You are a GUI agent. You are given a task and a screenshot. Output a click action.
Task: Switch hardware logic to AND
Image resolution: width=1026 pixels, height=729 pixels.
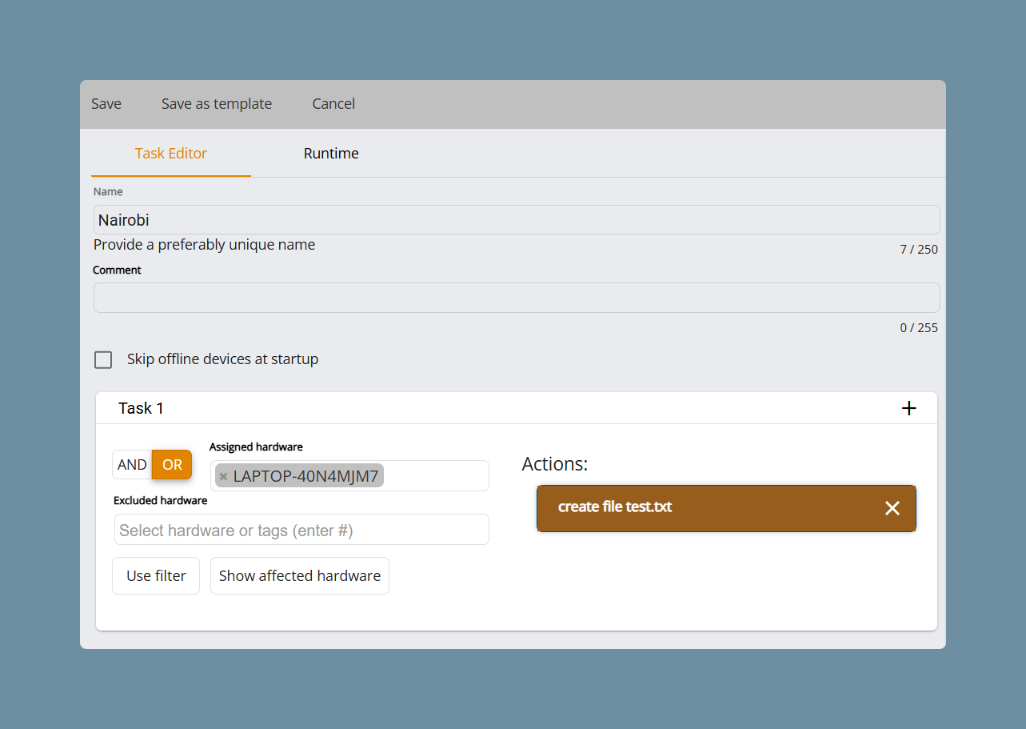coord(132,465)
